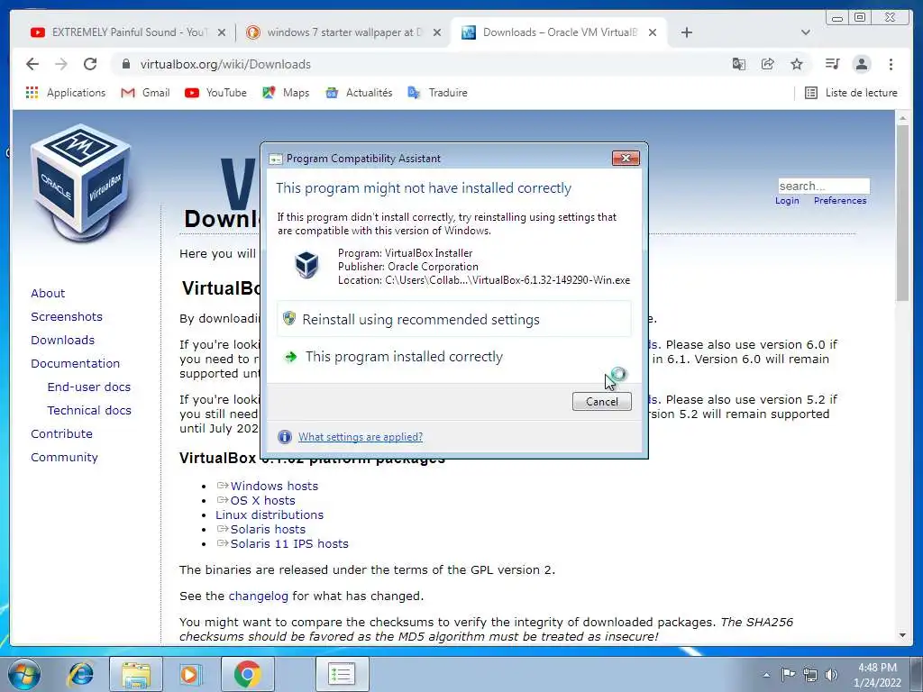Click the lock icon in address bar
923x692 pixels.
[x=125, y=64]
